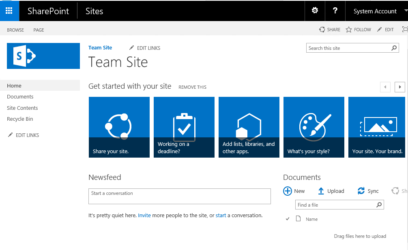This screenshot has height=250, width=408.
Task: Open 'Add lists, libraries, and other apps' tile
Action: tap(249, 127)
